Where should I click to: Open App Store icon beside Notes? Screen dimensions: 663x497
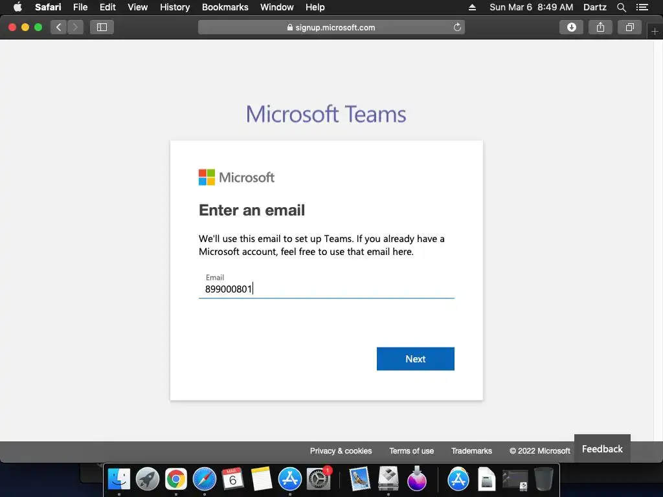pyautogui.click(x=289, y=480)
